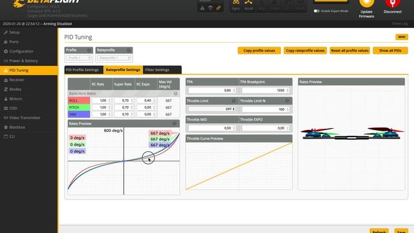Click the red ROLL color label

pos(79,101)
